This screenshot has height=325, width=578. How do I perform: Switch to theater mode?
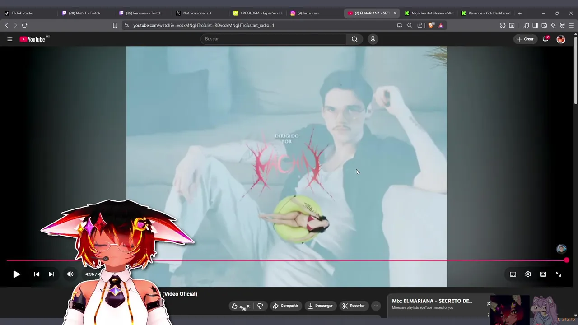[543, 274]
